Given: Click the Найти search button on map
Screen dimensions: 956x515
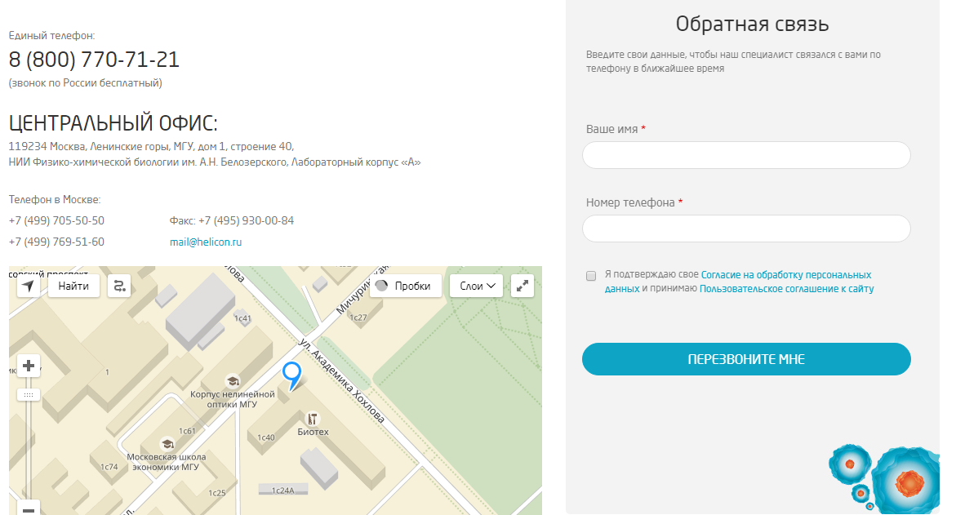Looking at the screenshot, I should click(73, 286).
